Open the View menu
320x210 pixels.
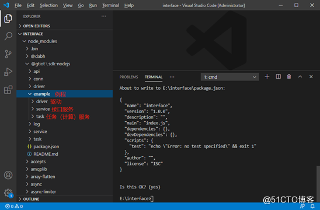[68, 5]
